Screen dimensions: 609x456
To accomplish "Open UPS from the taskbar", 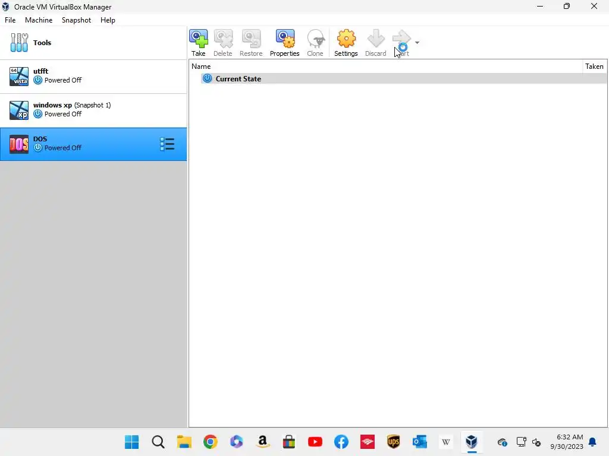I will point(394,442).
